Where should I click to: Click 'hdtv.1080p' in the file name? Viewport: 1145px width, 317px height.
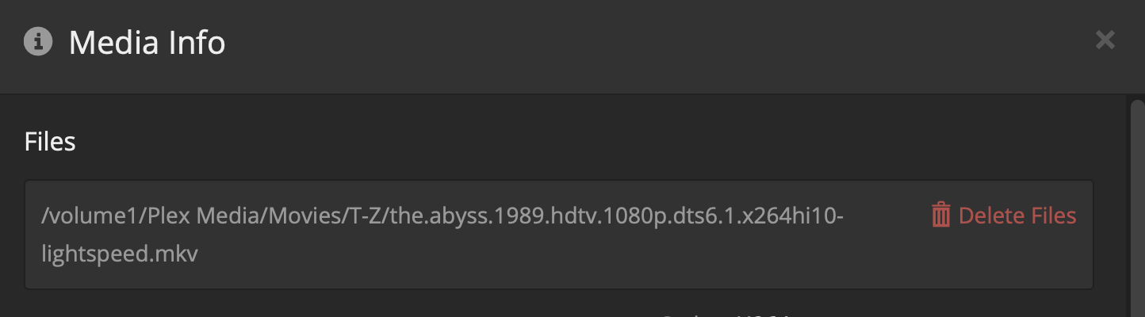[x=607, y=216]
